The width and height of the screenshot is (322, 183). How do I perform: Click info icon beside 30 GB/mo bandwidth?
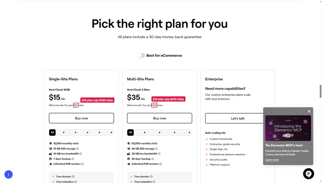(x=159, y=154)
